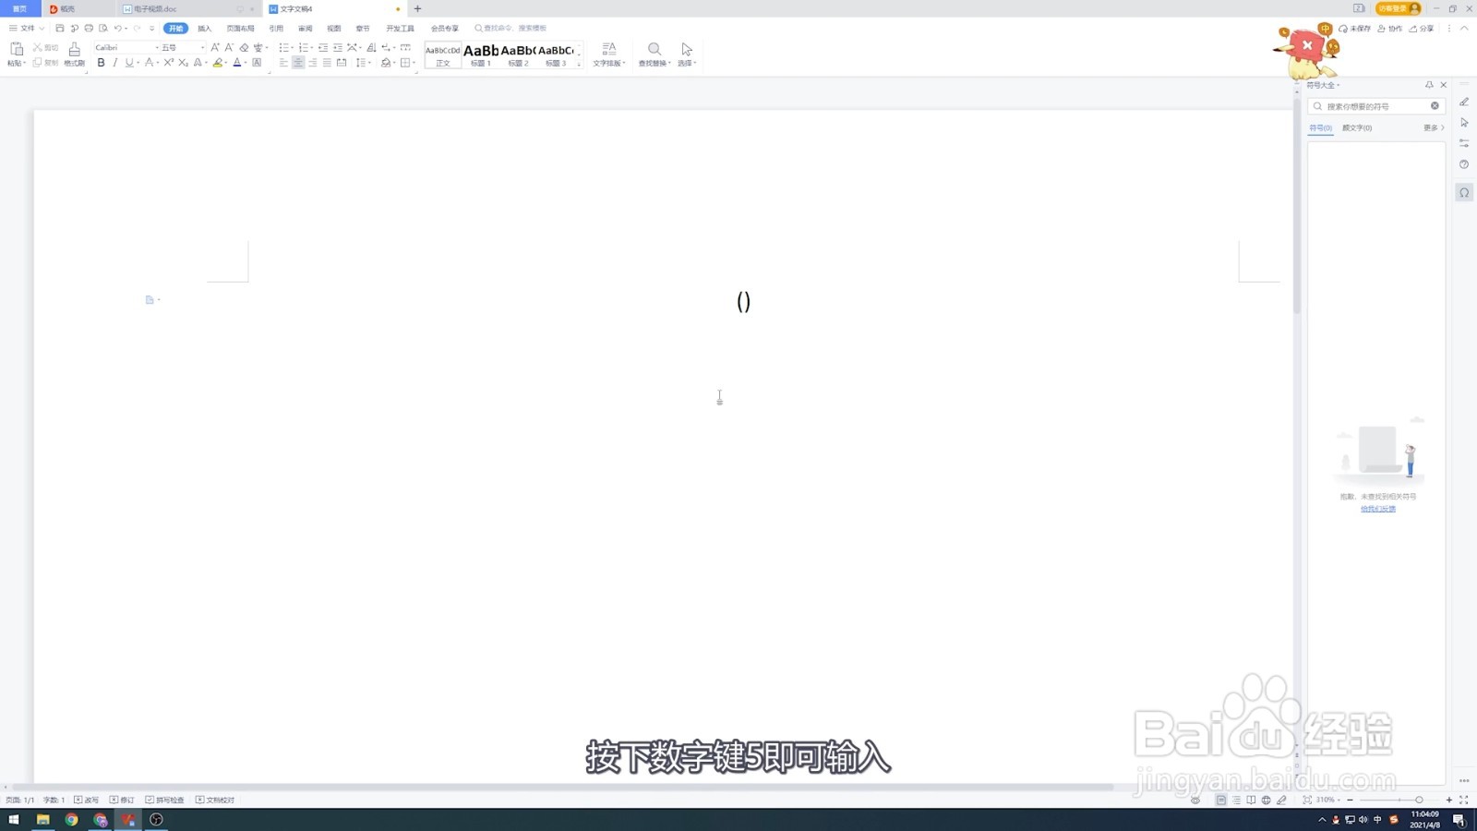Toggle center alignment
Screen dimensions: 1477x831
pos(298,63)
